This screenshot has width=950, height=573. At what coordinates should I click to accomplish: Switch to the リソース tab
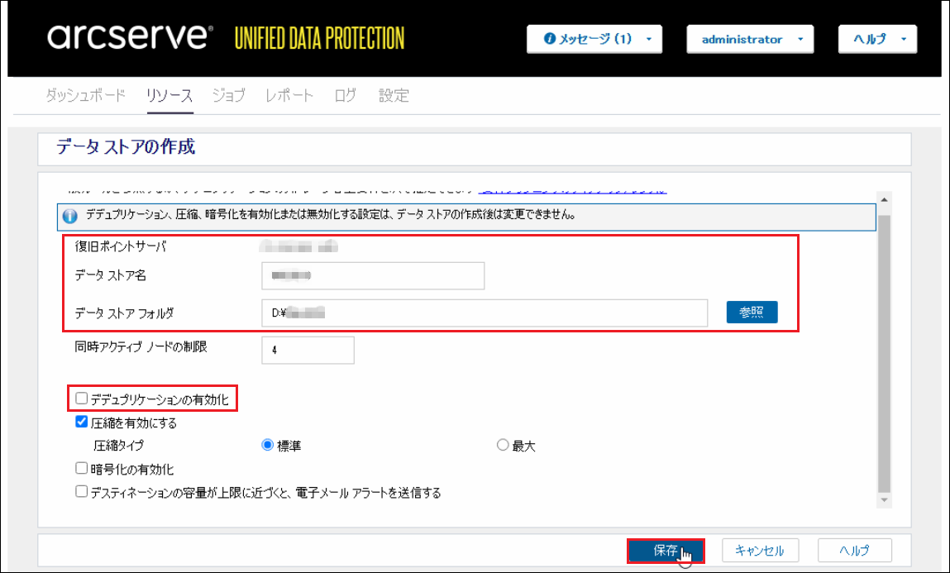(x=169, y=96)
